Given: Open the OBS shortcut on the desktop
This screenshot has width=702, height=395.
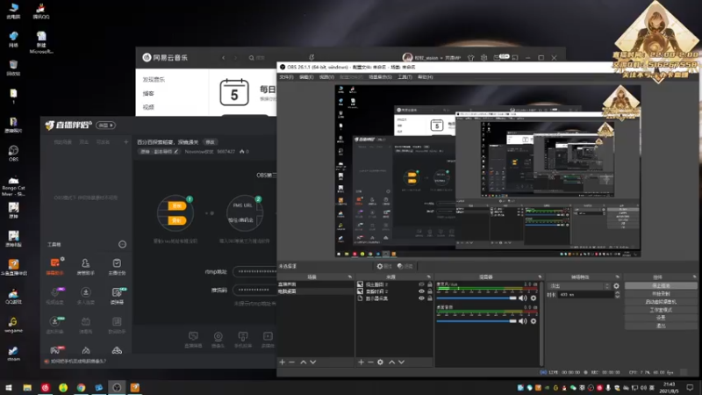Looking at the screenshot, I should (x=13, y=153).
